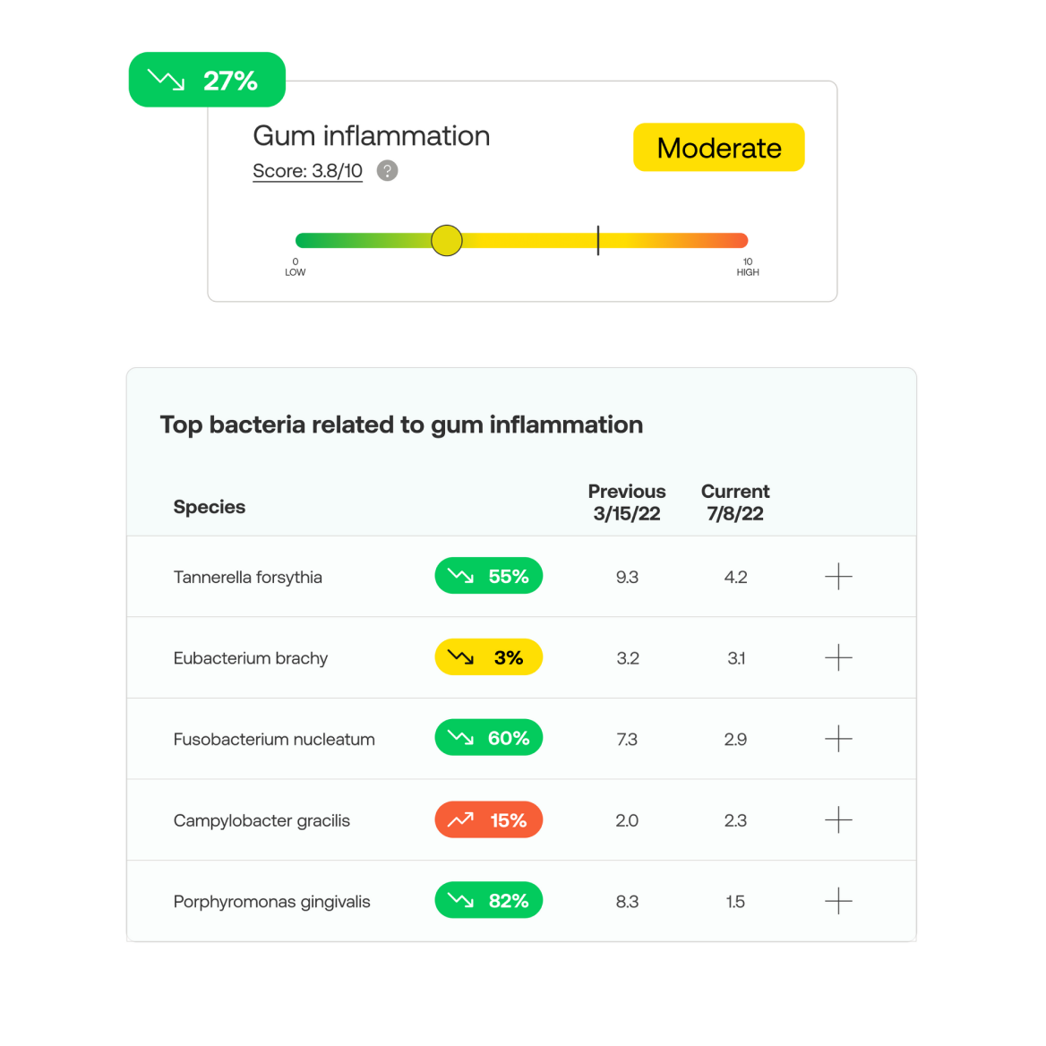Screen dimensions: 1046x1046
Task: Click the Porphyromonas gingivalis species name
Action: (x=271, y=902)
